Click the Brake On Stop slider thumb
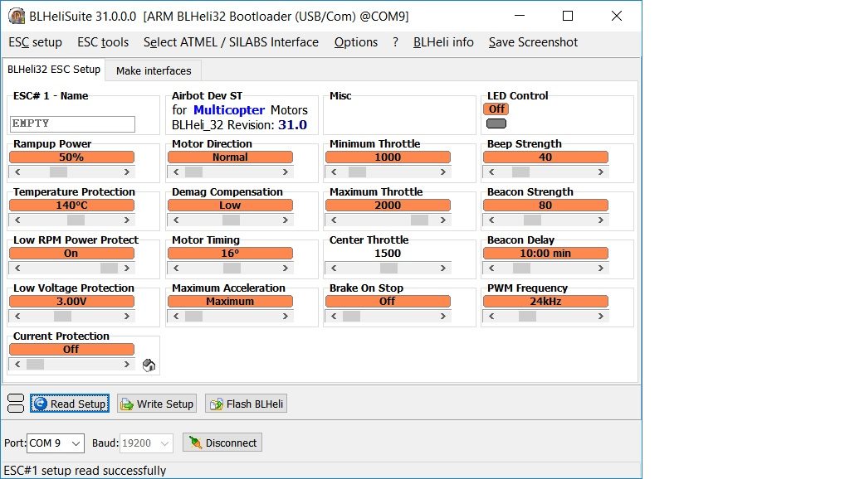Viewport: 850px width, 479px height. point(351,317)
